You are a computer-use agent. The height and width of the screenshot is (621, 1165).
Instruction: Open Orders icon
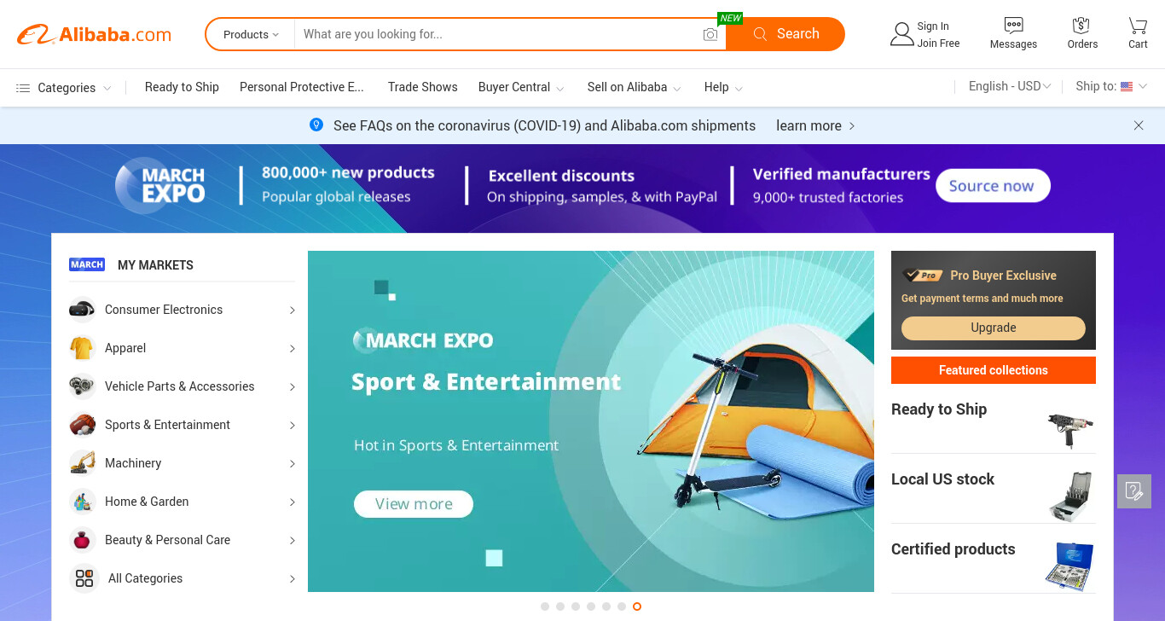tap(1081, 26)
